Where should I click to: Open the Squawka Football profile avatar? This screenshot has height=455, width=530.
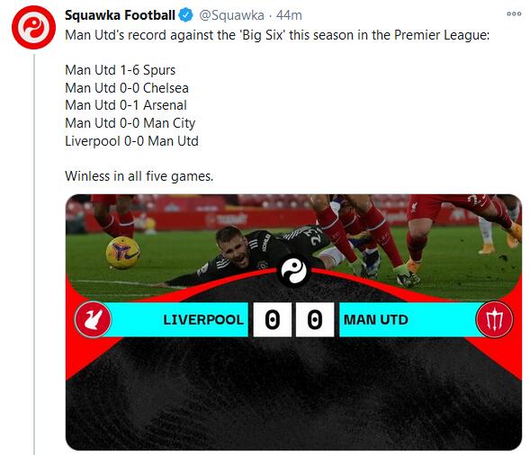coord(33,27)
